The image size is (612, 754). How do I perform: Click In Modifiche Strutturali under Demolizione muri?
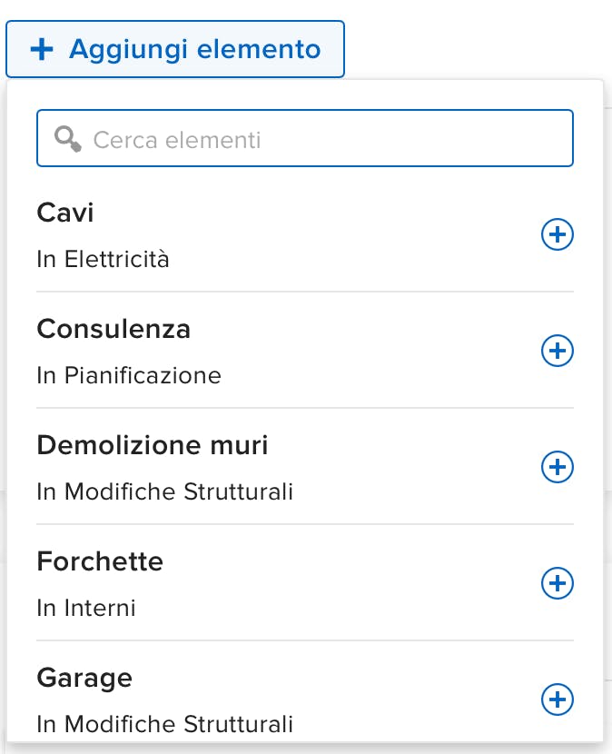click(x=164, y=491)
